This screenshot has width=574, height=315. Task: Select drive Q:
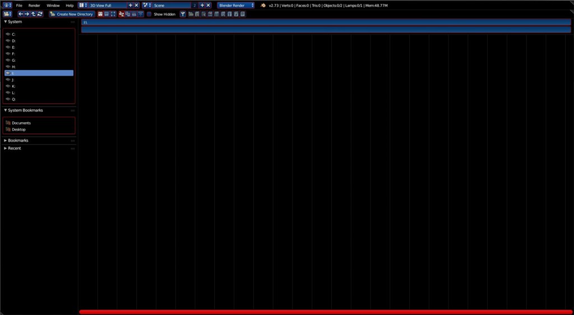(x=39, y=99)
